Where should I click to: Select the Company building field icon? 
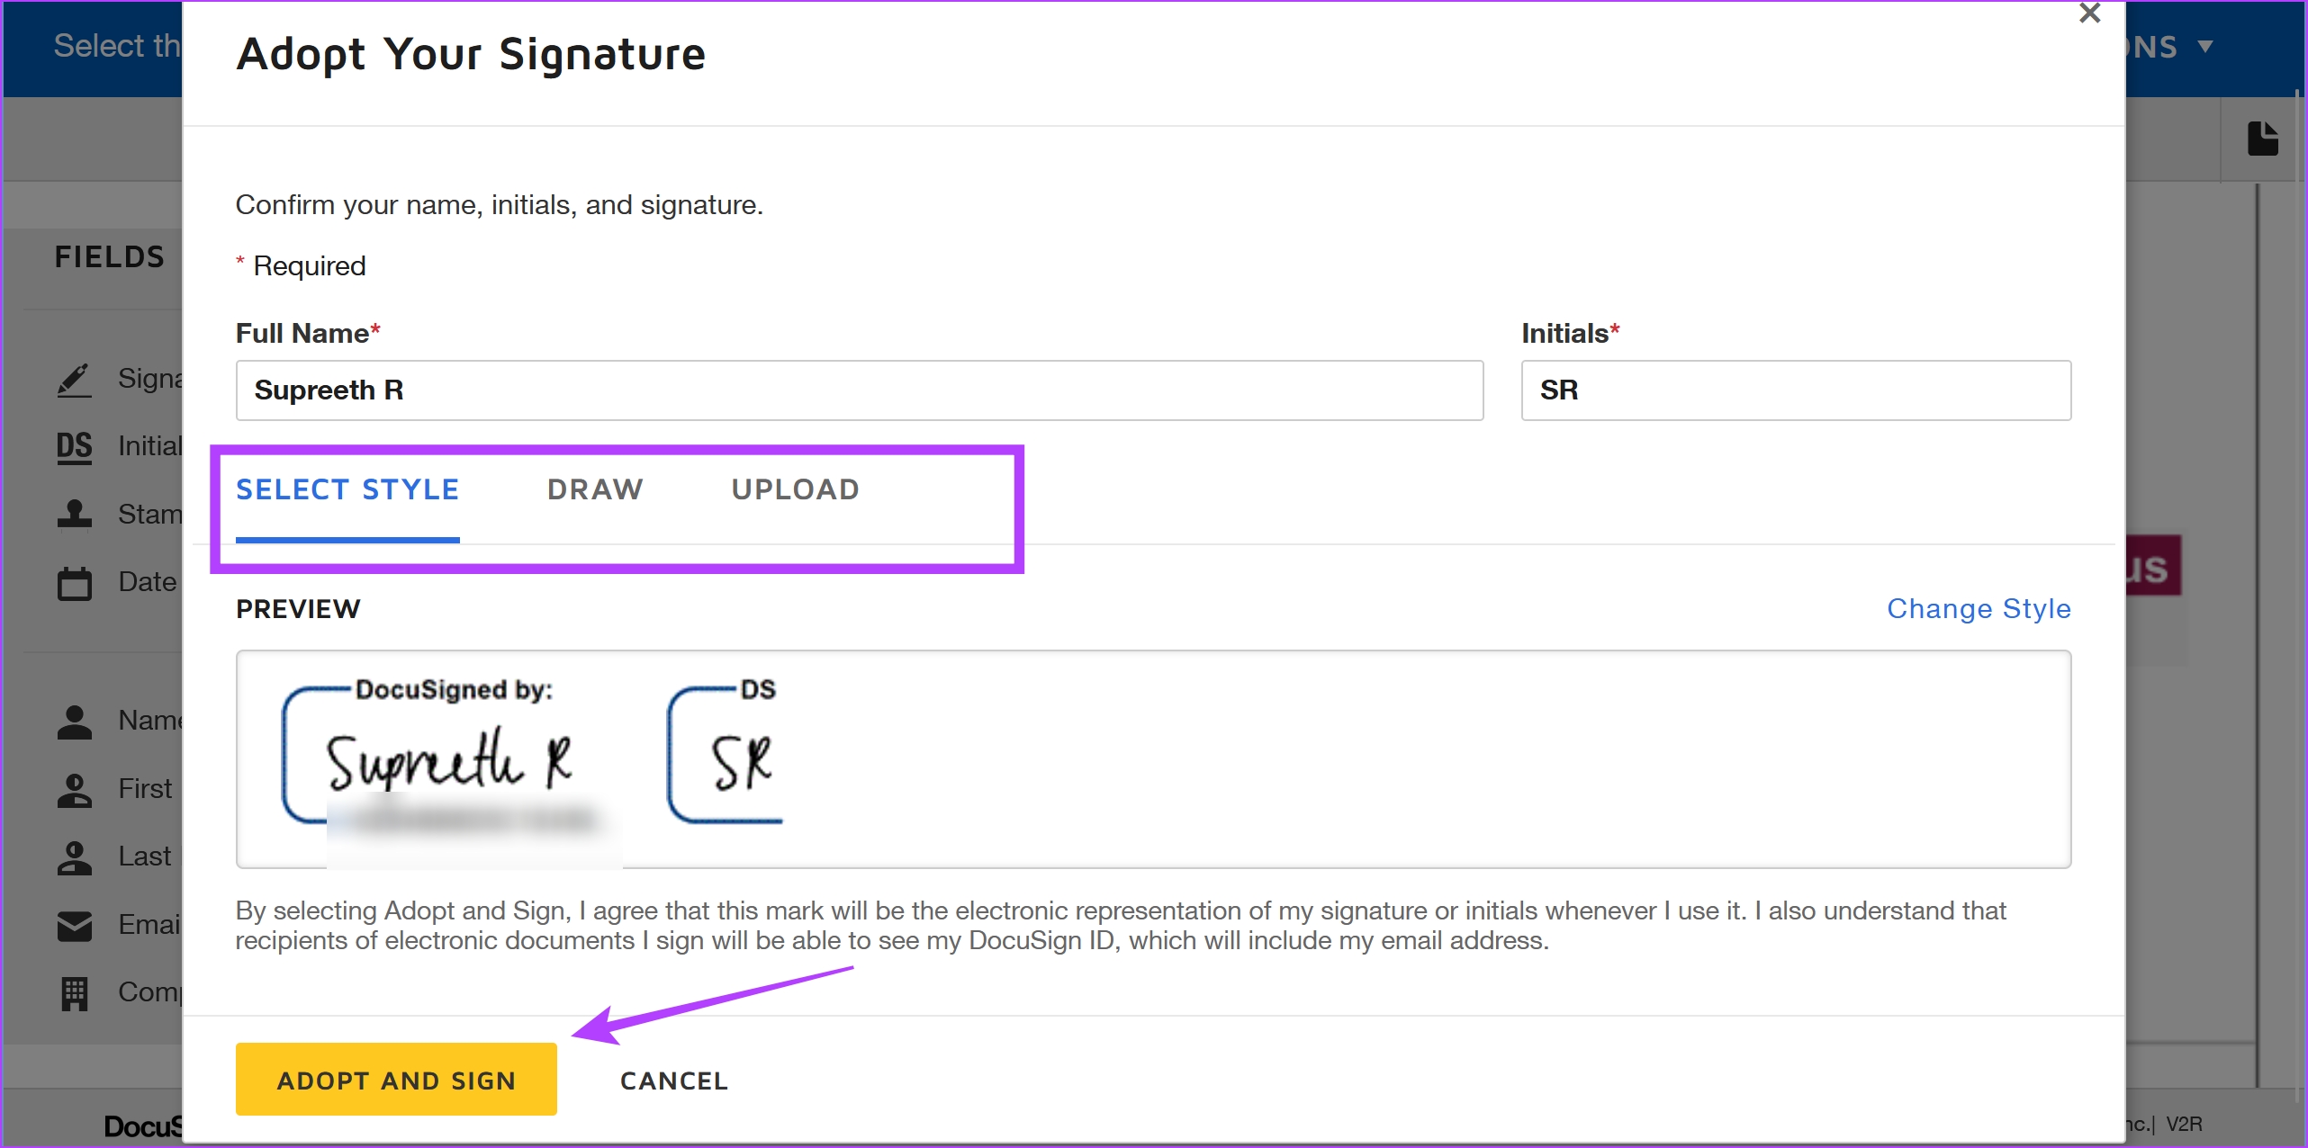tap(75, 993)
